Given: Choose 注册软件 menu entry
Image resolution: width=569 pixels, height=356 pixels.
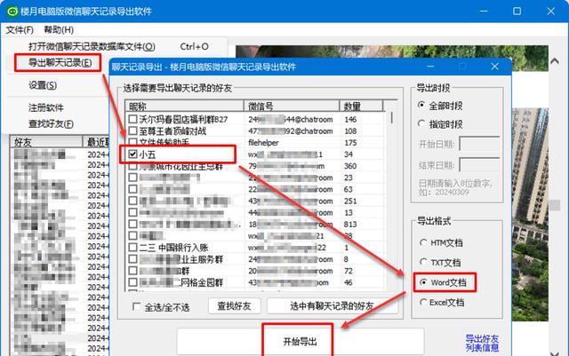Looking at the screenshot, I should tap(46, 107).
